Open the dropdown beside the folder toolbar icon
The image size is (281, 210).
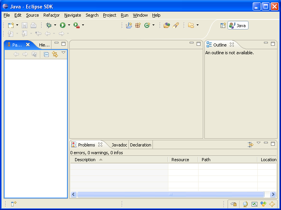click(x=197, y=25)
